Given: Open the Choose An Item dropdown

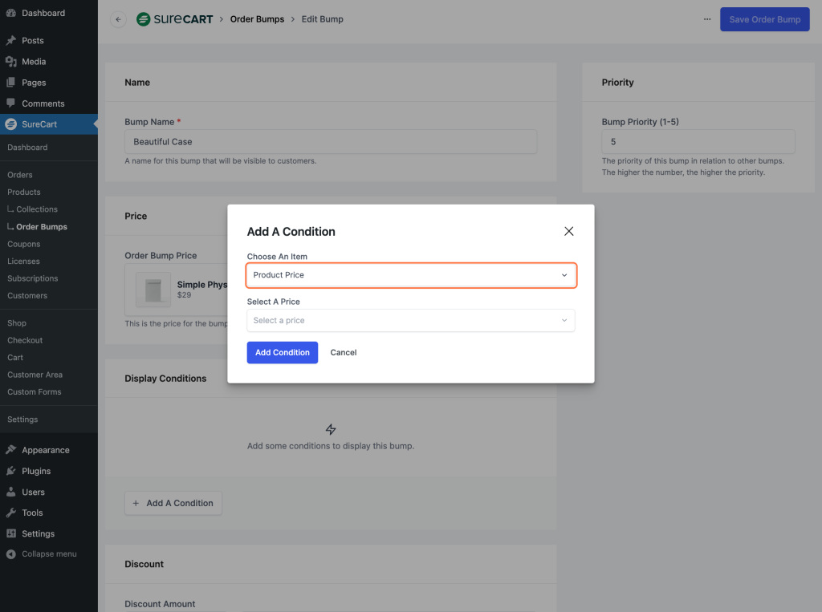Looking at the screenshot, I should tap(411, 275).
